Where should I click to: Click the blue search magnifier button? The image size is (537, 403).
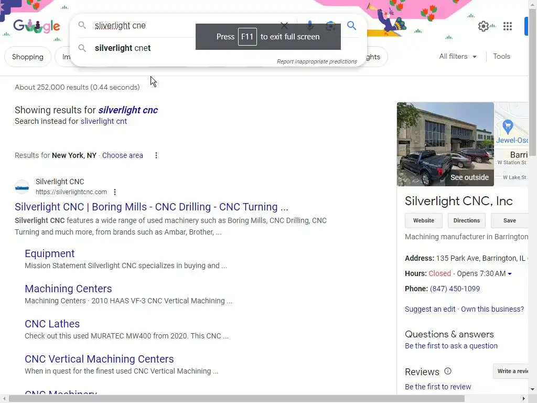pyautogui.click(x=351, y=25)
